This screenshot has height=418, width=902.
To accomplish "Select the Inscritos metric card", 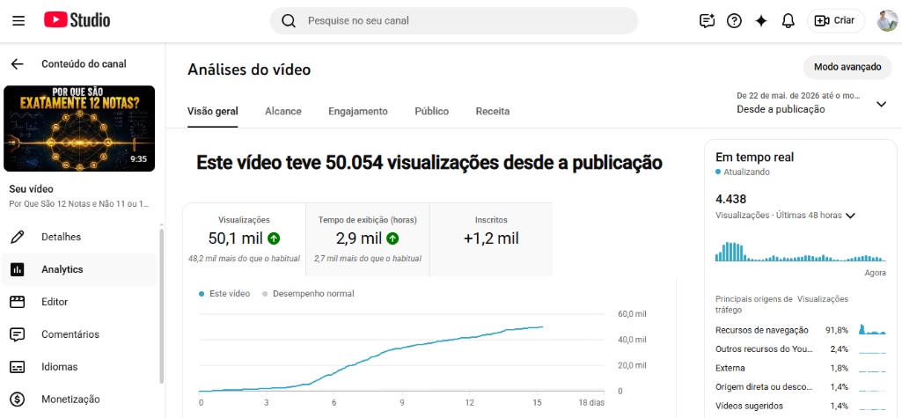I will click(x=491, y=239).
